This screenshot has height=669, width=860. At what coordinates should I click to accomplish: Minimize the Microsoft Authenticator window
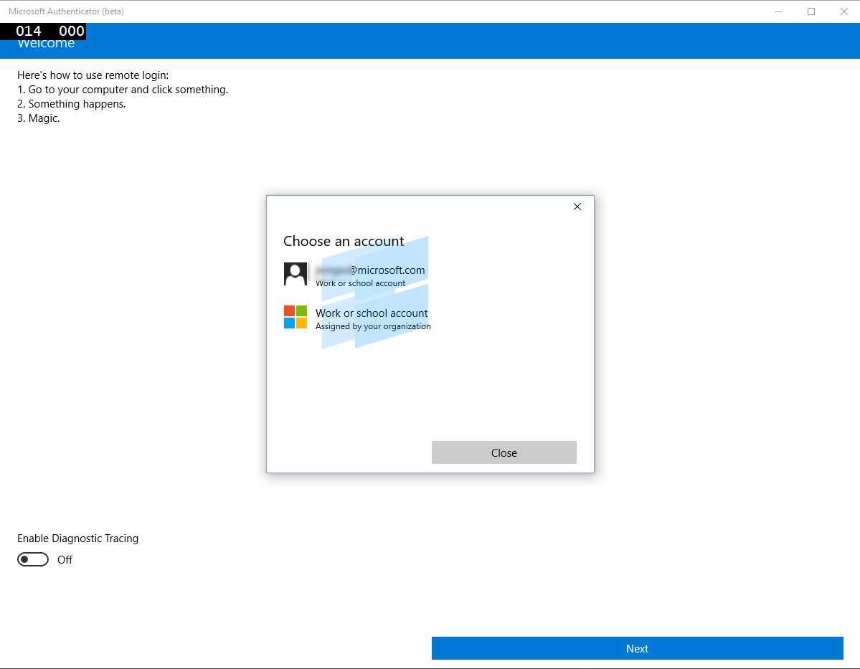coord(778,11)
